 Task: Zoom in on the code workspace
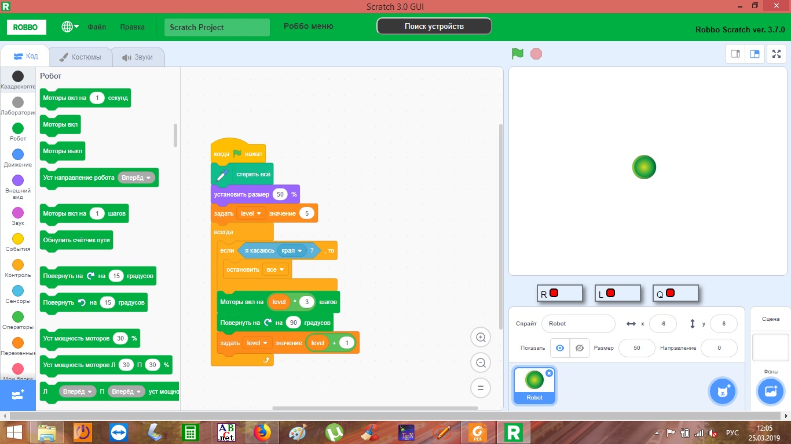[x=480, y=338]
